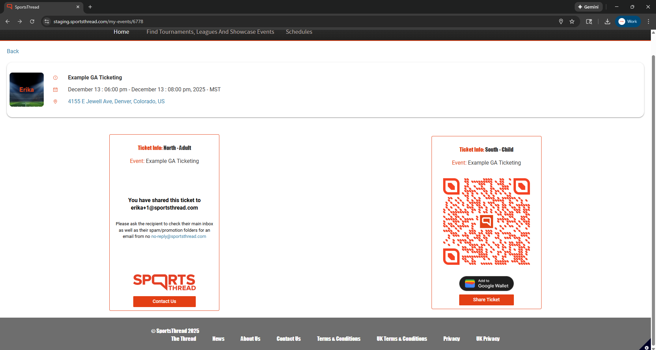The image size is (656, 350).
Task: Open the Schedules menu item
Action: (x=299, y=32)
